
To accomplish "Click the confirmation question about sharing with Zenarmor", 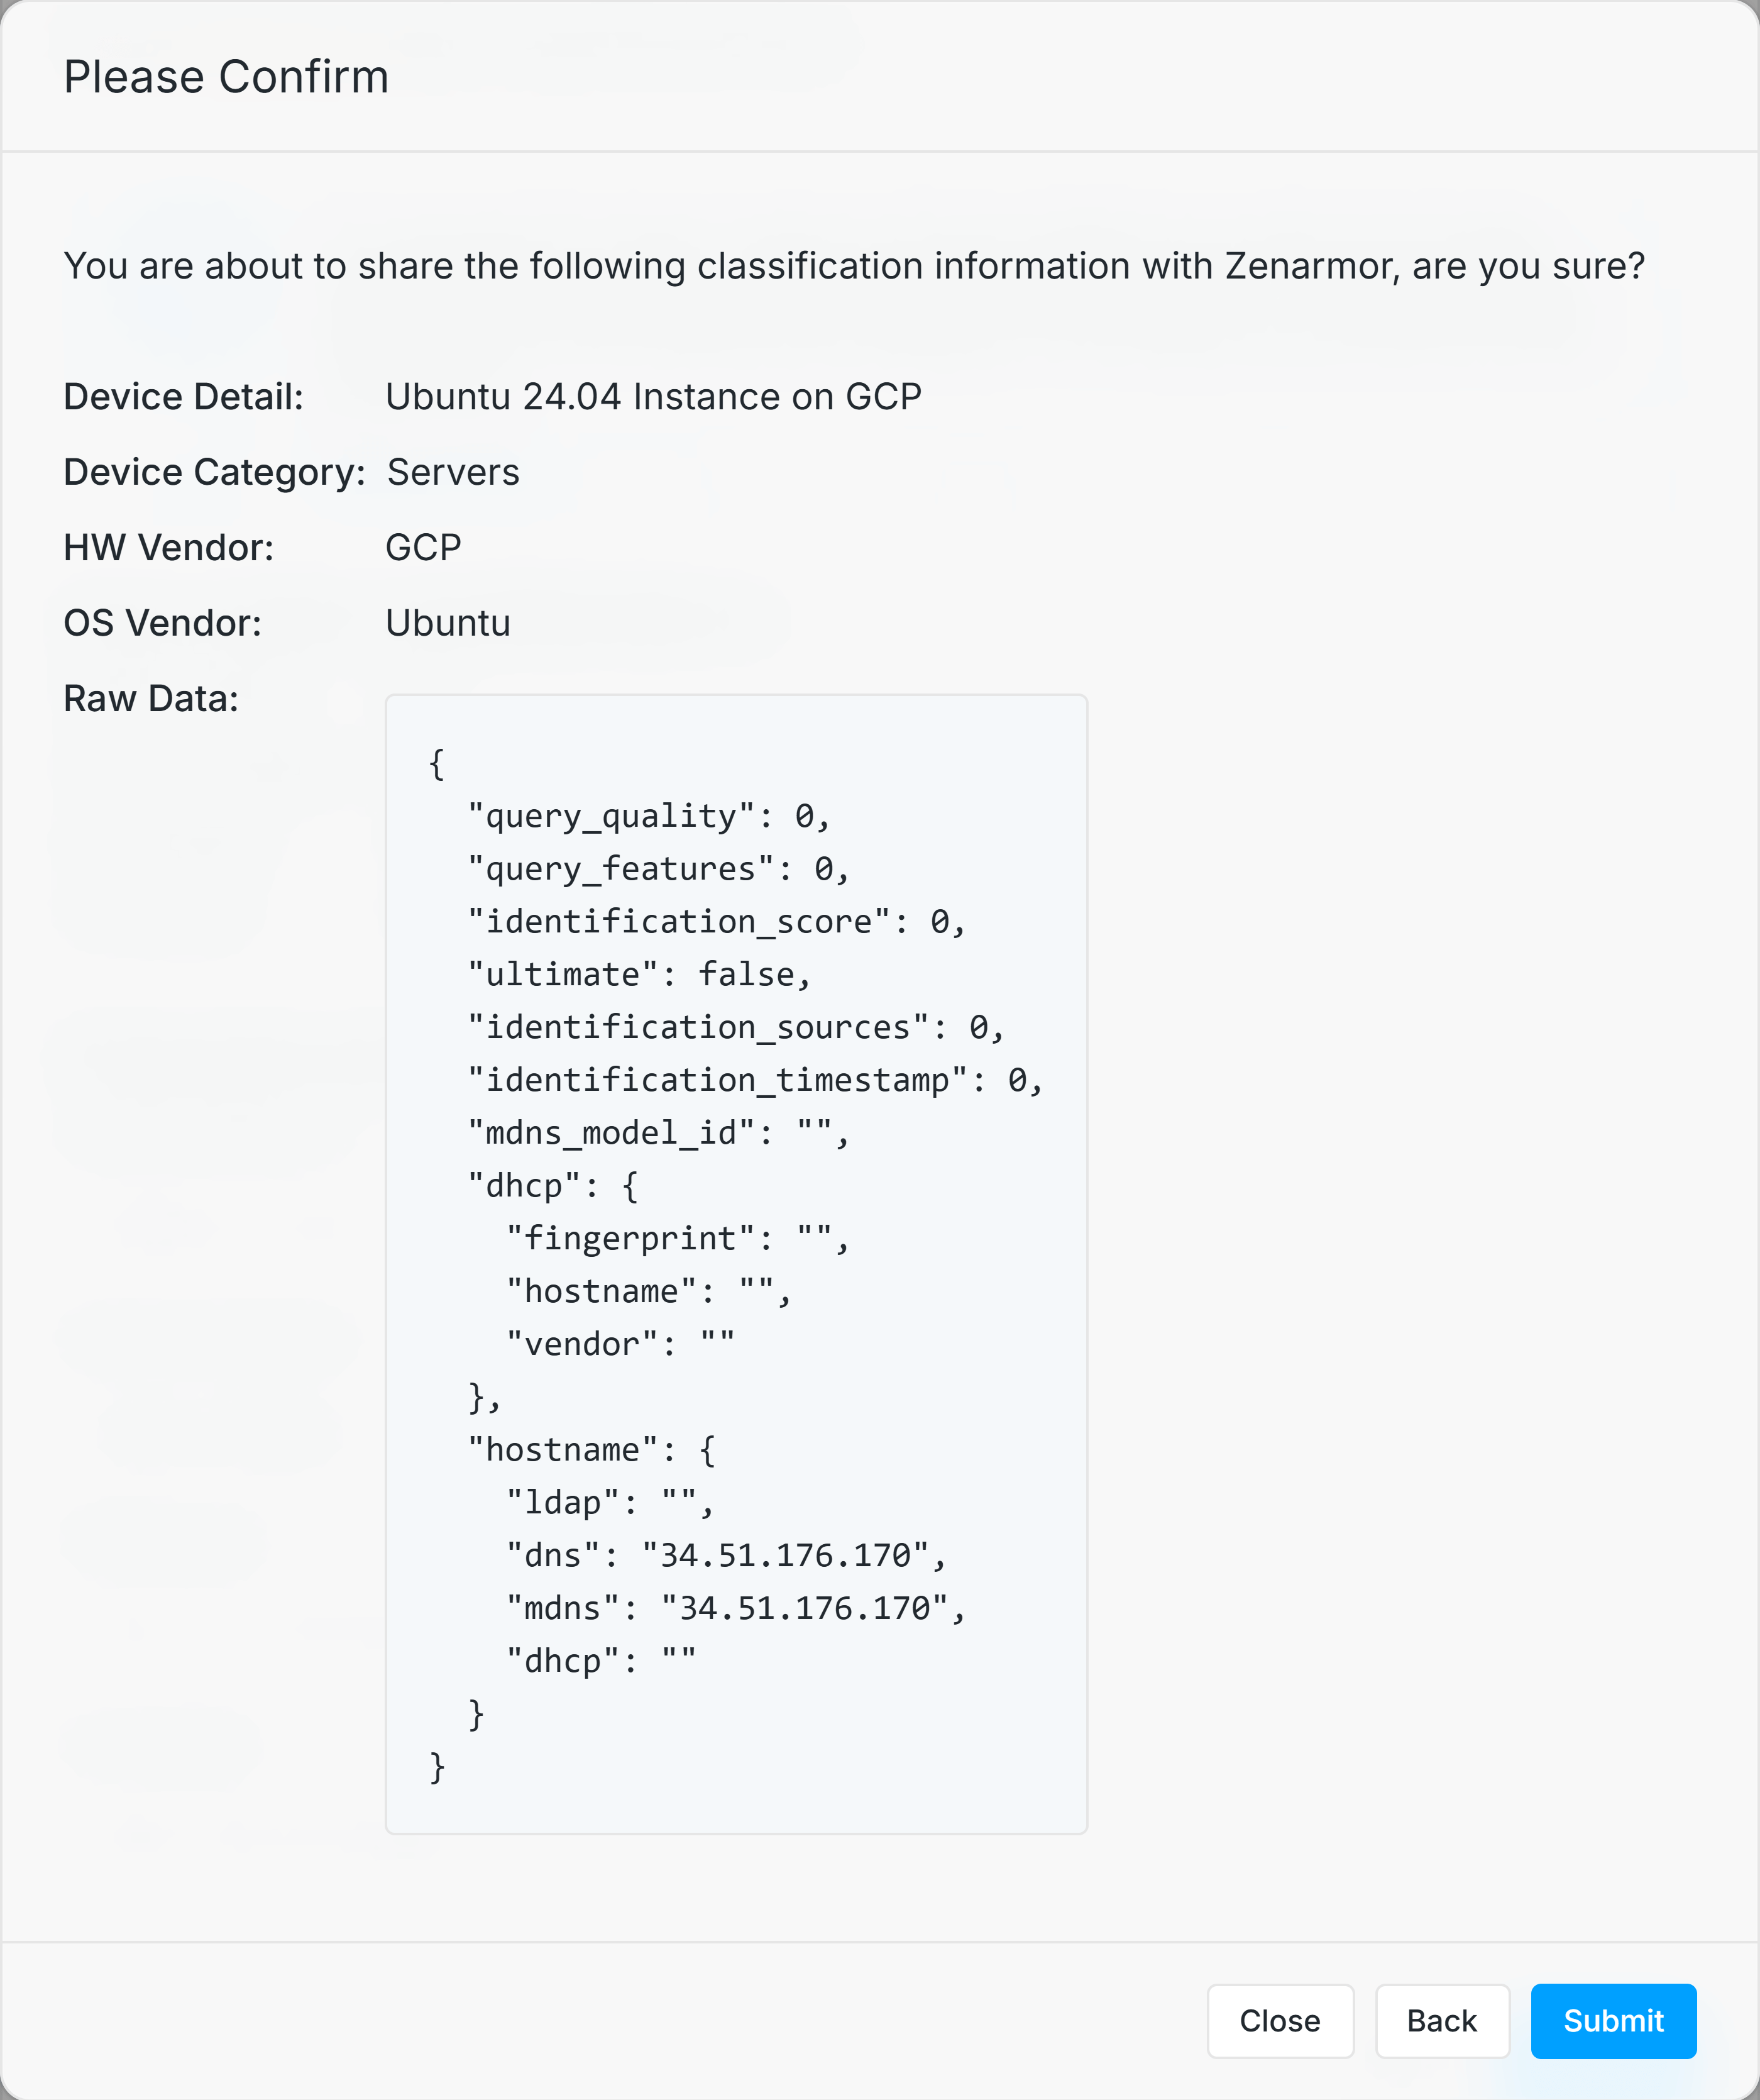I will (x=854, y=266).
